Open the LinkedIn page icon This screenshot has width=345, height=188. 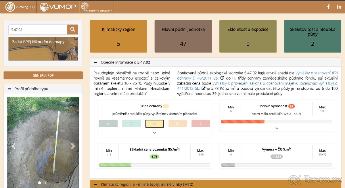pos(339,7)
